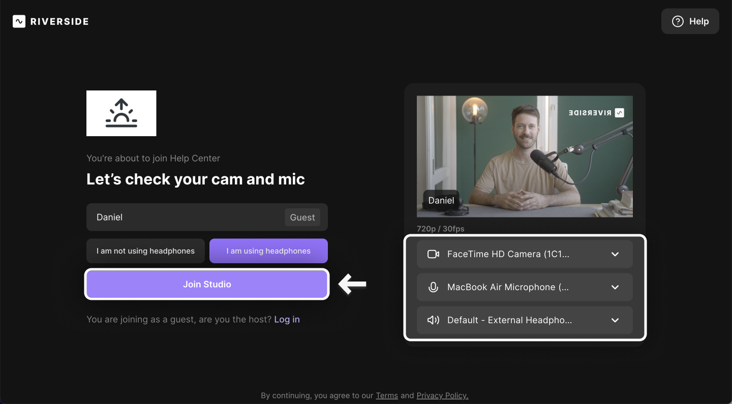Follow the Log in link
The width and height of the screenshot is (732, 404).
[287, 319]
